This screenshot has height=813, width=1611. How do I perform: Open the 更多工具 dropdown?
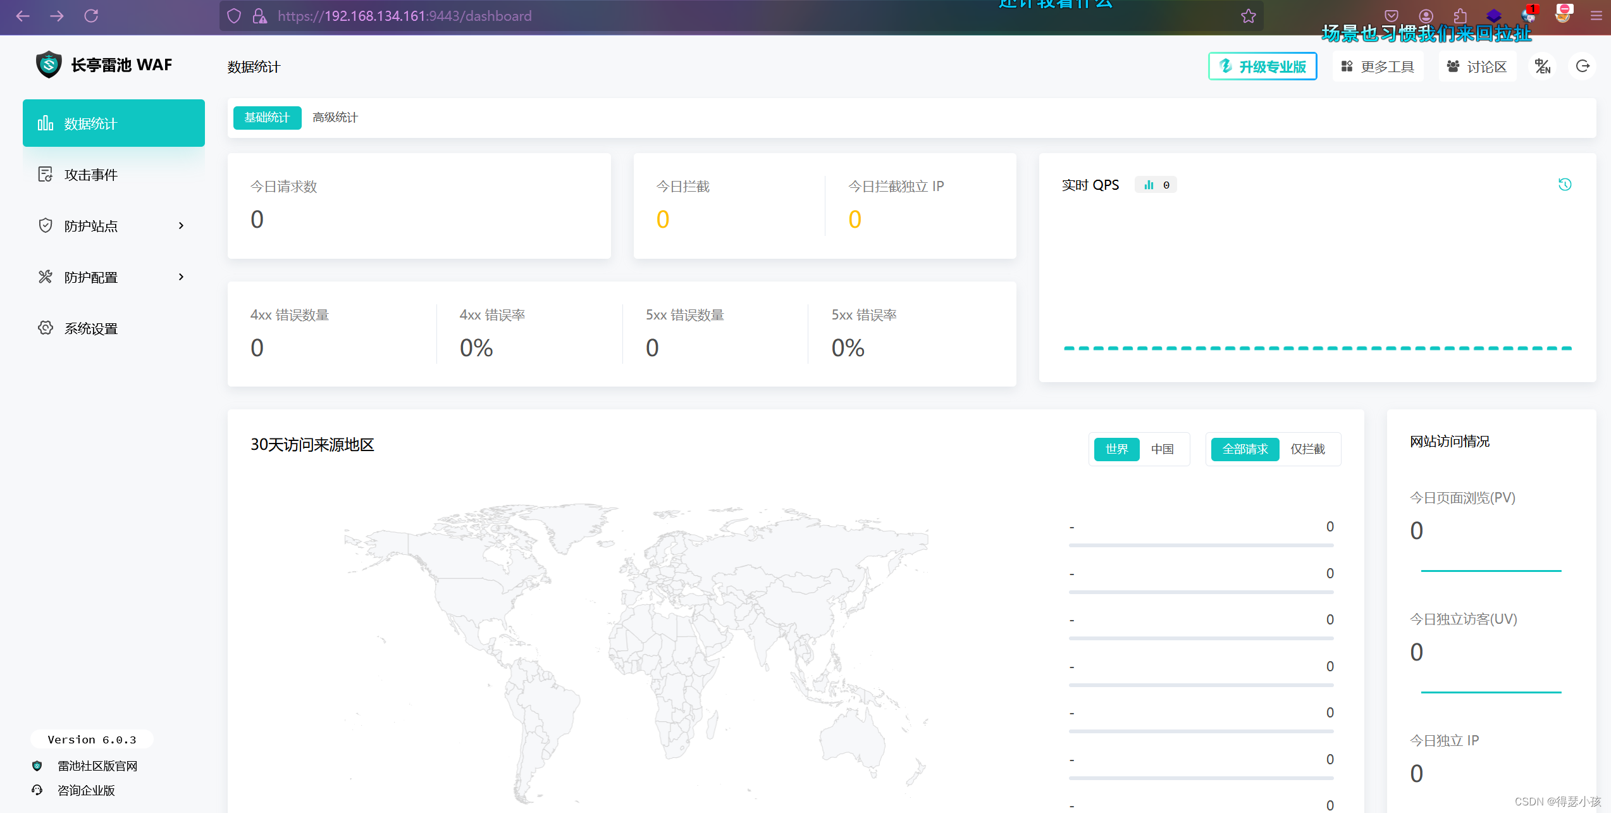tap(1378, 66)
